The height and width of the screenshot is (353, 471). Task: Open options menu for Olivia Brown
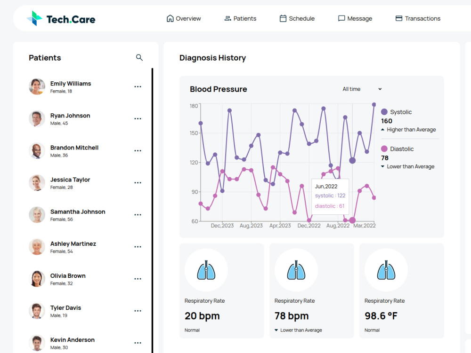[x=138, y=279]
